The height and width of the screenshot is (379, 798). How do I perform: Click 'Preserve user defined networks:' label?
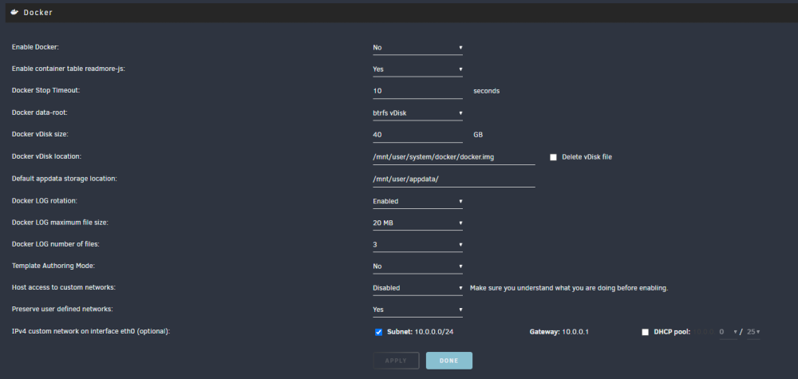pos(62,309)
